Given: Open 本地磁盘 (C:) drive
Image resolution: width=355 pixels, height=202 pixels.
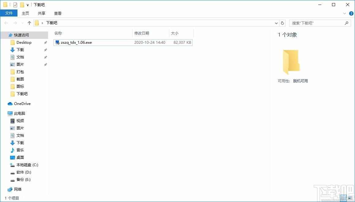Looking at the screenshot, I should pos(27,165).
